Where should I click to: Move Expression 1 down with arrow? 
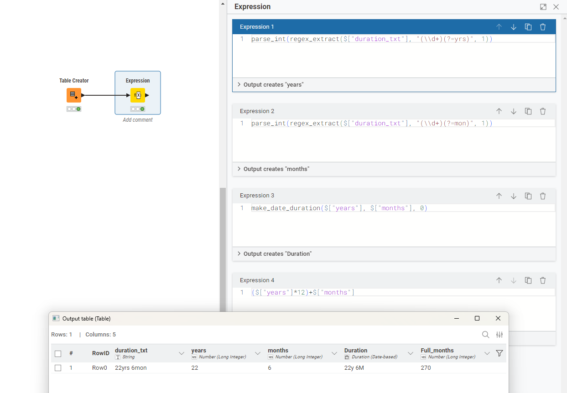tap(513, 27)
